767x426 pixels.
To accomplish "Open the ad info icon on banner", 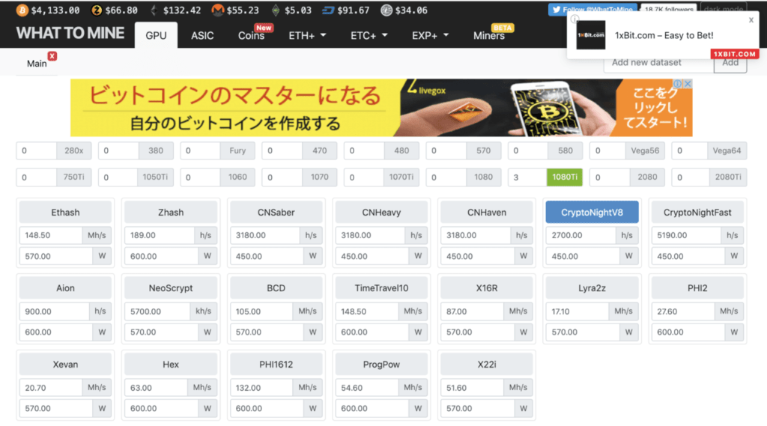I will [x=677, y=84].
